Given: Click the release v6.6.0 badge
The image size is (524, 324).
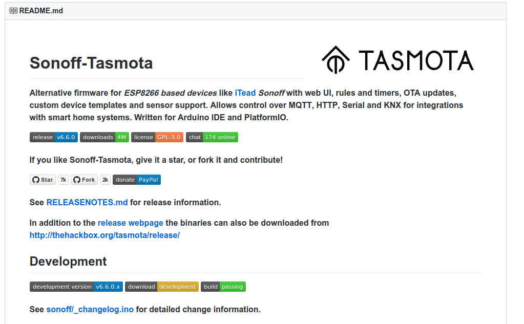Looking at the screenshot, I should (x=54, y=137).
